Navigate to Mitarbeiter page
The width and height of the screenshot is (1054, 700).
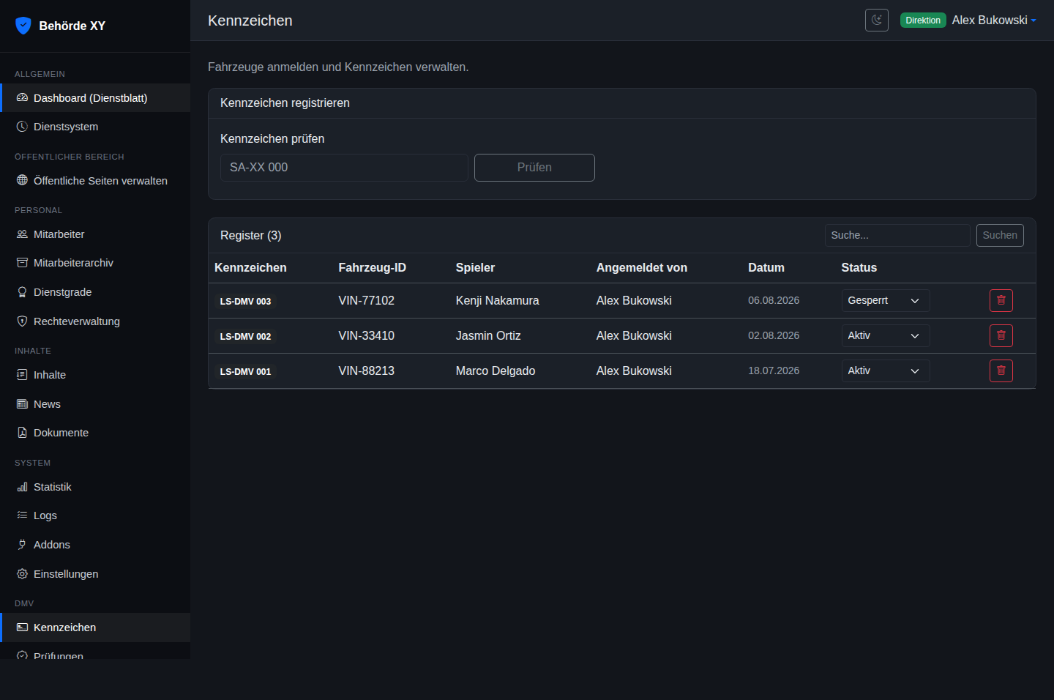[95, 234]
